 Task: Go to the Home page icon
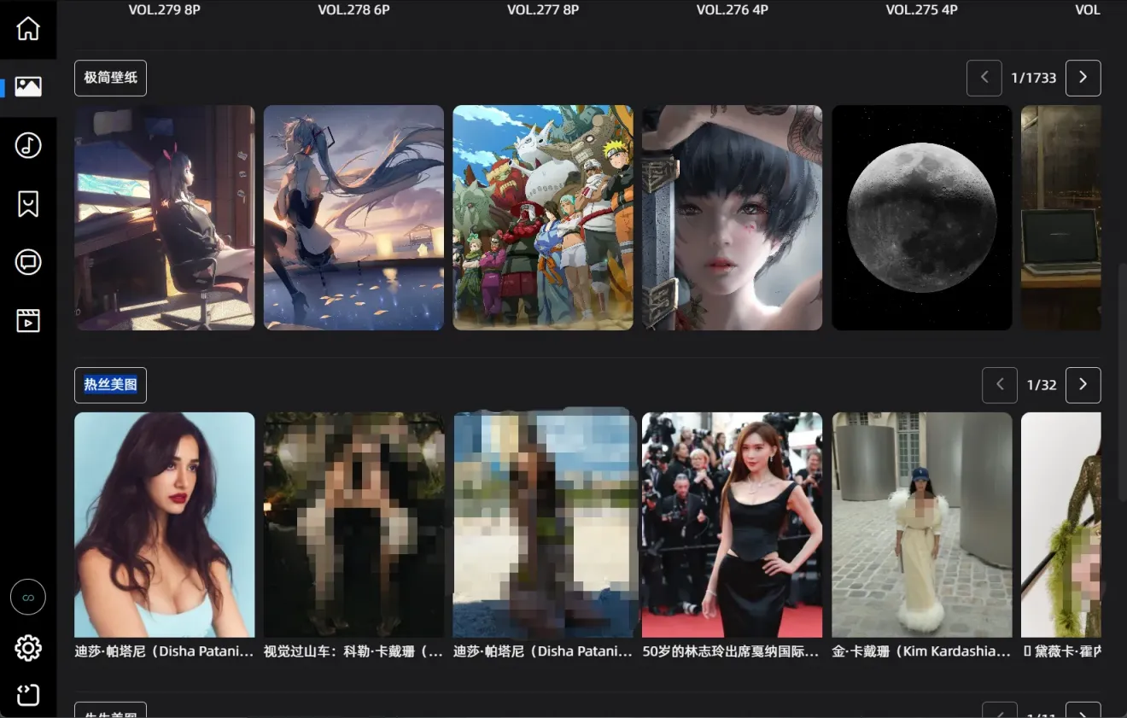(x=28, y=28)
